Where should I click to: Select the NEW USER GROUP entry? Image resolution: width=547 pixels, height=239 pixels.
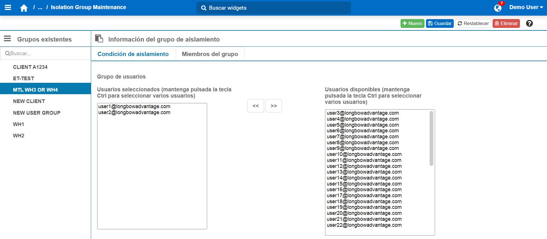coord(37,113)
